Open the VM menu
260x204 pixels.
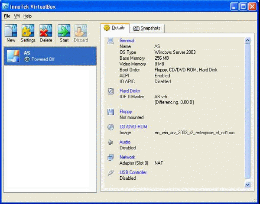tap(17, 16)
